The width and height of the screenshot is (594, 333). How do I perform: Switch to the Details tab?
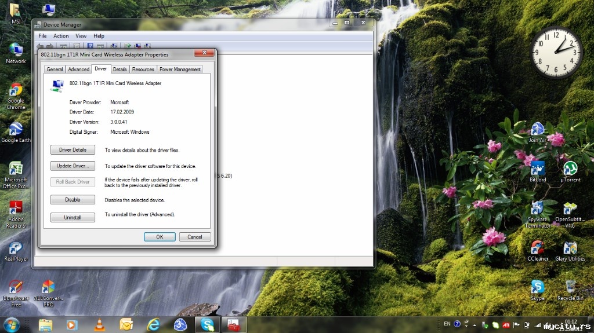(119, 69)
